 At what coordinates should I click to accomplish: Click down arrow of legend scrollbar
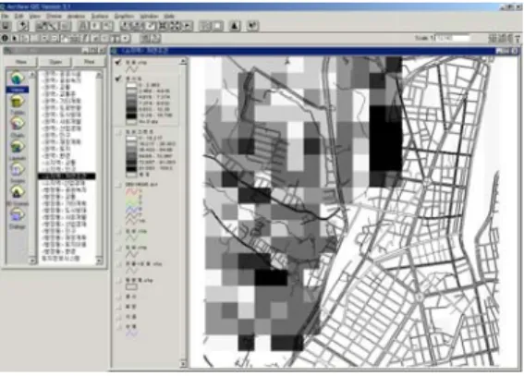pos(183,364)
